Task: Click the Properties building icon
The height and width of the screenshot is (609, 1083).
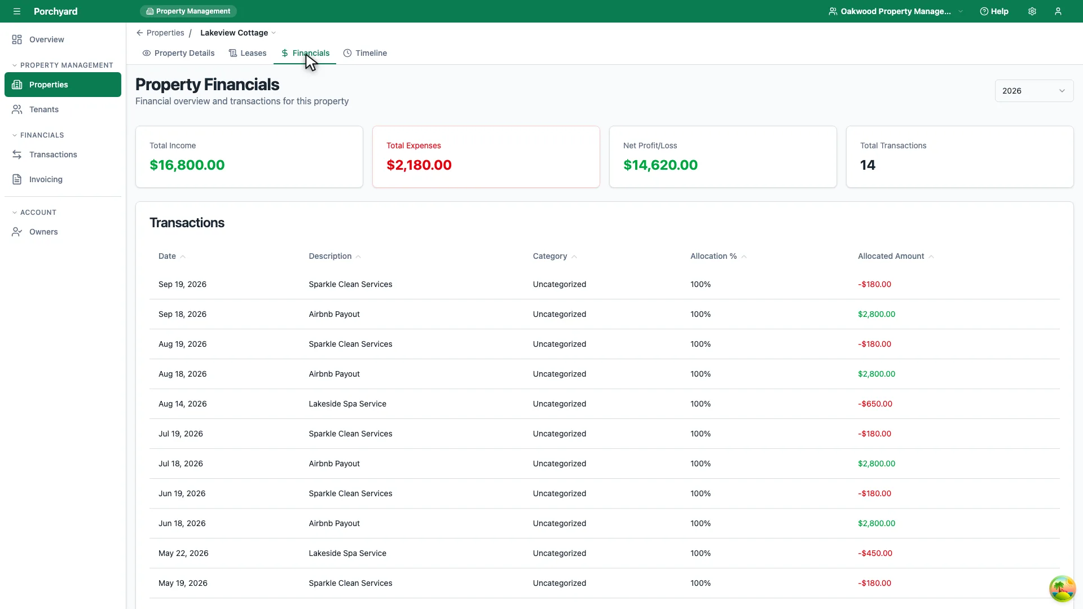Action: (17, 85)
